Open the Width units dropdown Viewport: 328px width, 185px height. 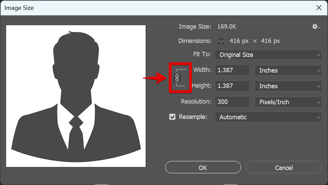[288, 71]
